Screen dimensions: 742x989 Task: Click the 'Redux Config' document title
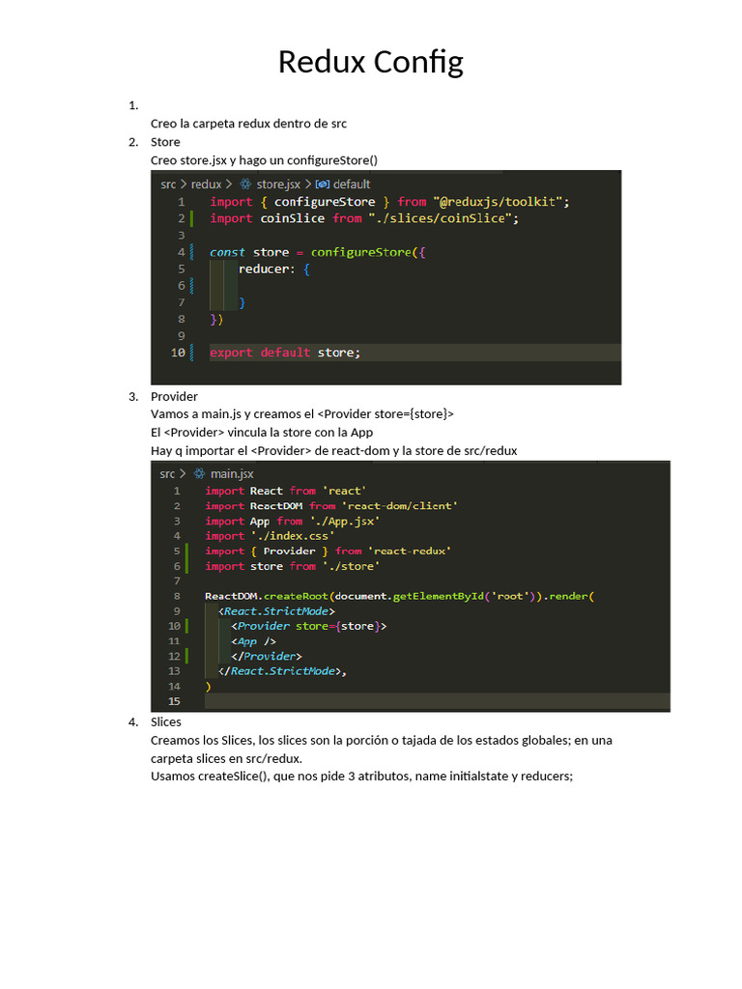tap(371, 63)
